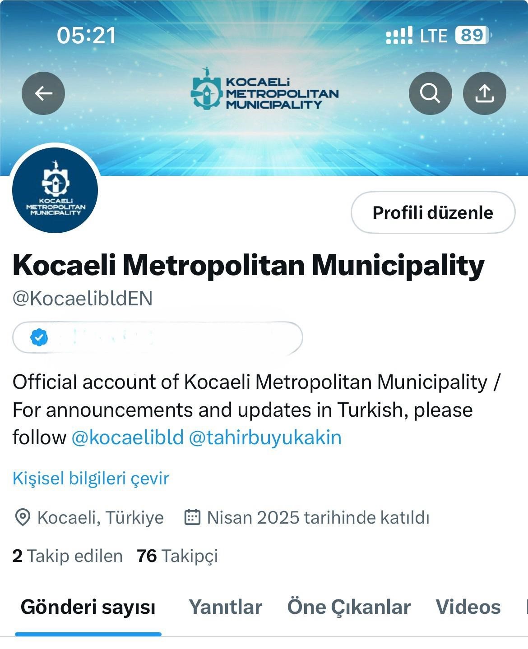Open search from the profile header
The image size is (528, 649).
point(431,93)
